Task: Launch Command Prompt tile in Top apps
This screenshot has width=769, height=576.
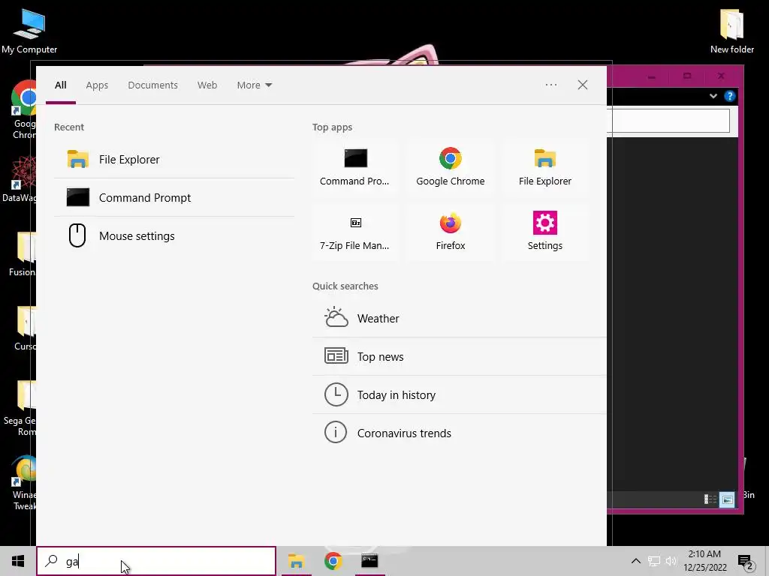Action: pyautogui.click(x=354, y=167)
